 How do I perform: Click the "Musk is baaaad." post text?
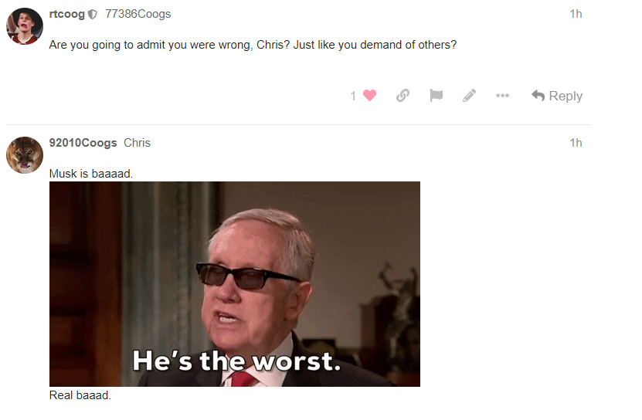tap(91, 174)
